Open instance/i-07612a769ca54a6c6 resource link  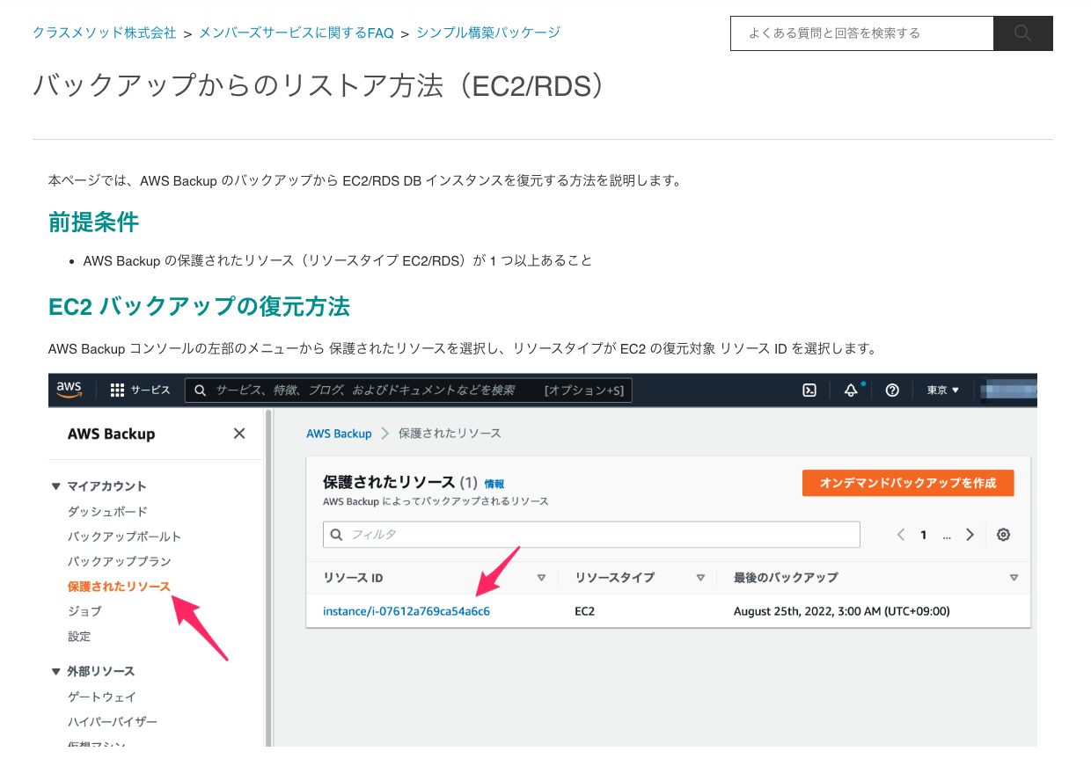point(406,611)
